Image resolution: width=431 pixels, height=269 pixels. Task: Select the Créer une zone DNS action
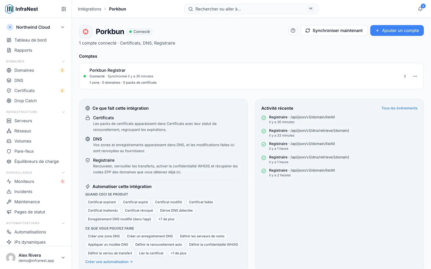click(x=104, y=236)
